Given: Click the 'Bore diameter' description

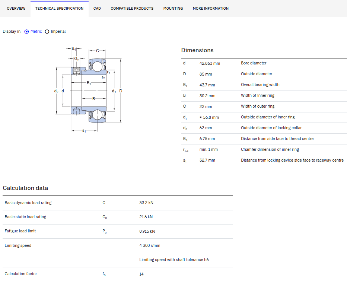Looking at the screenshot, I should pyautogui.click(x=254, y=63).
